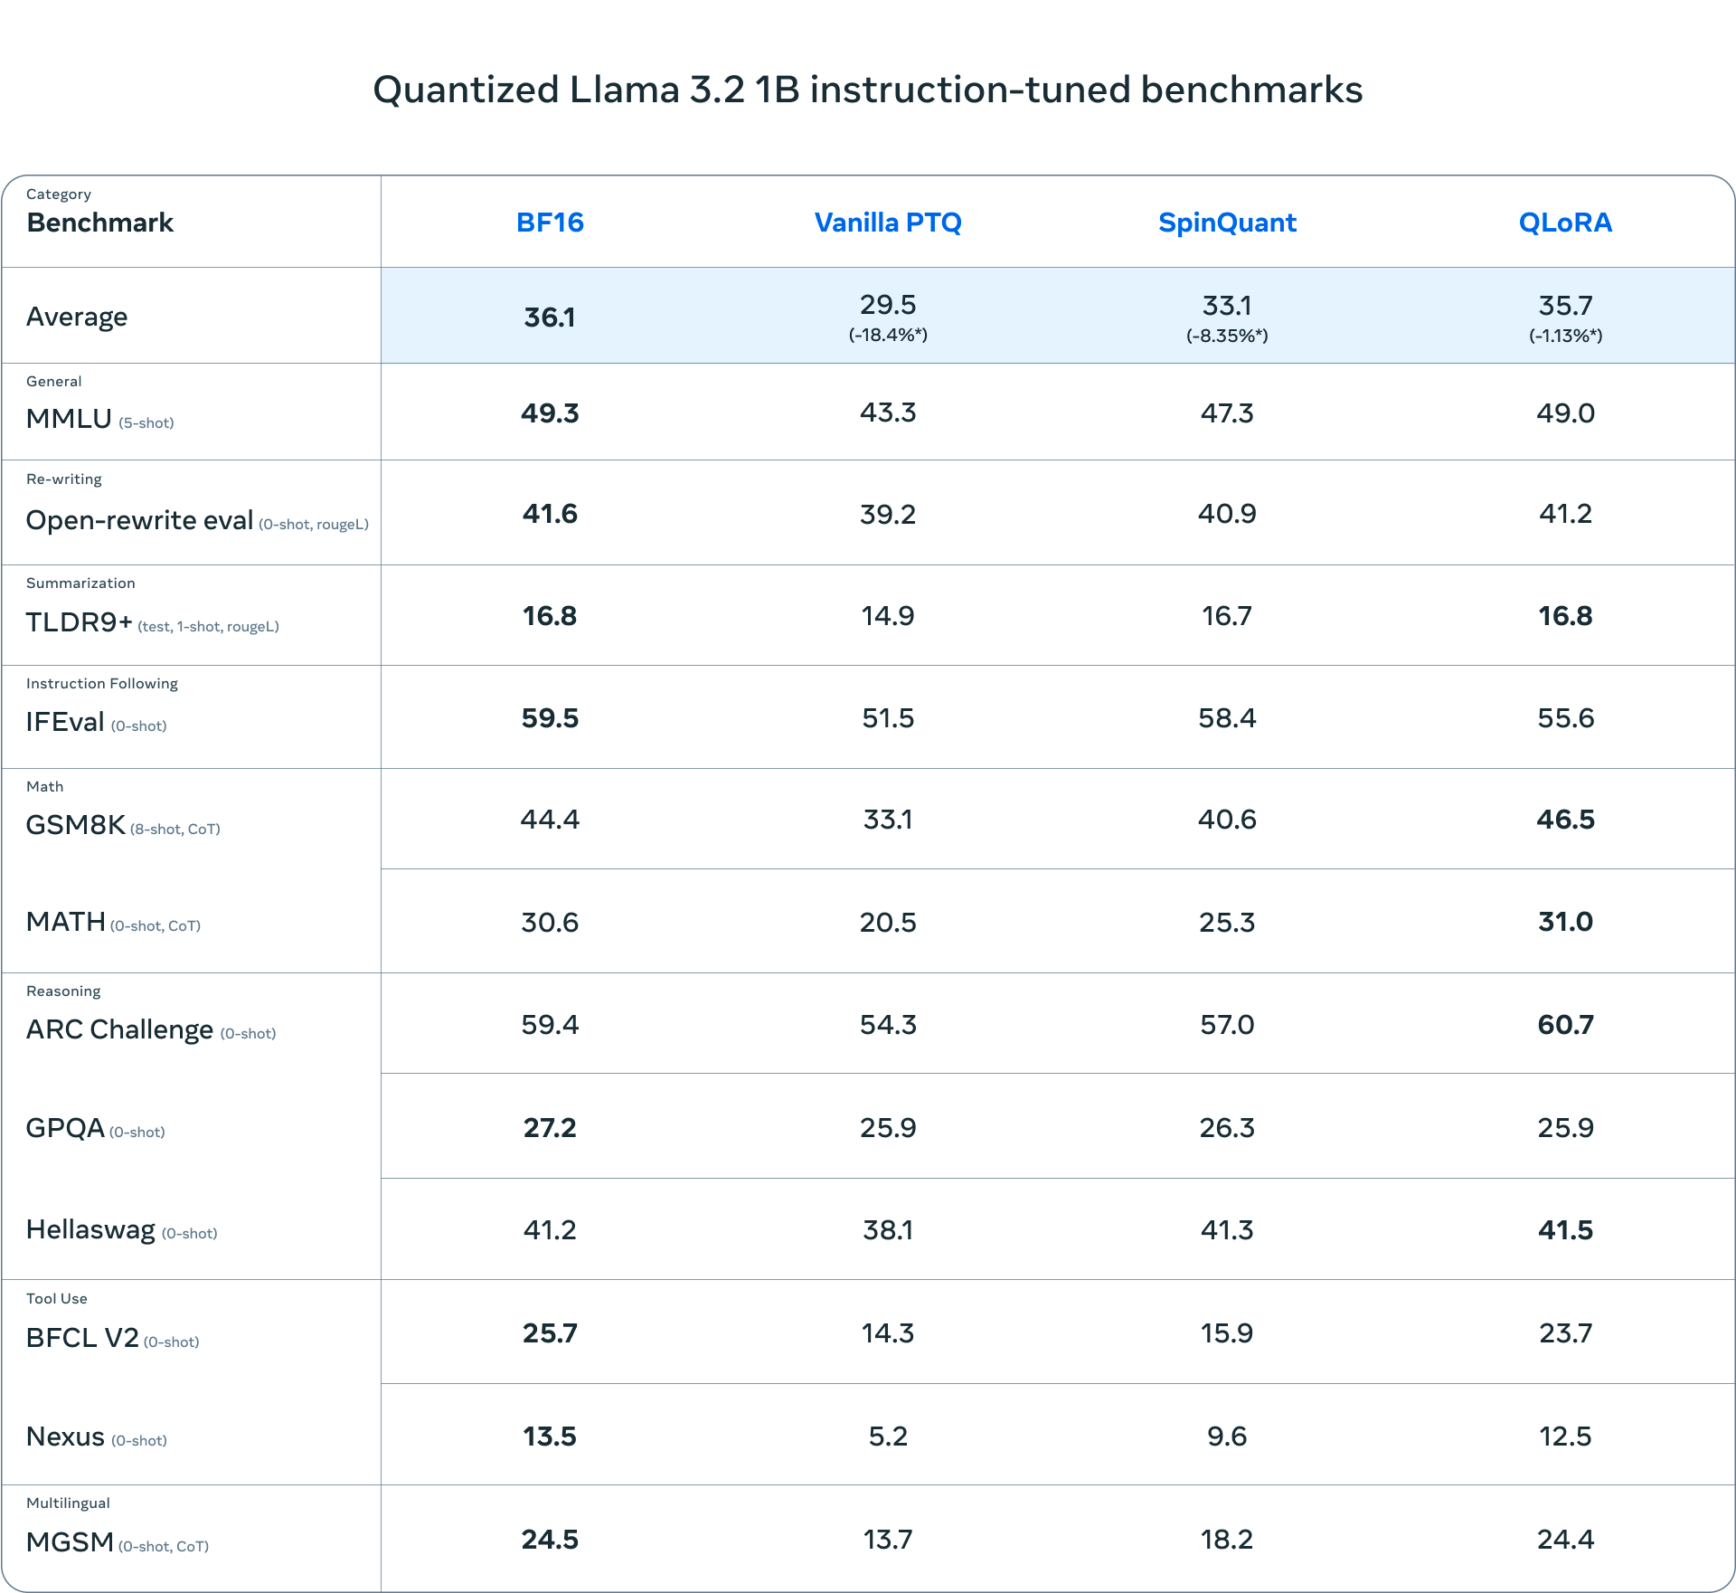Click Vanilla PTQ average 29.5 cell
The height and width of the screenshot is (1593, 1736).
(x=888, y=316)
